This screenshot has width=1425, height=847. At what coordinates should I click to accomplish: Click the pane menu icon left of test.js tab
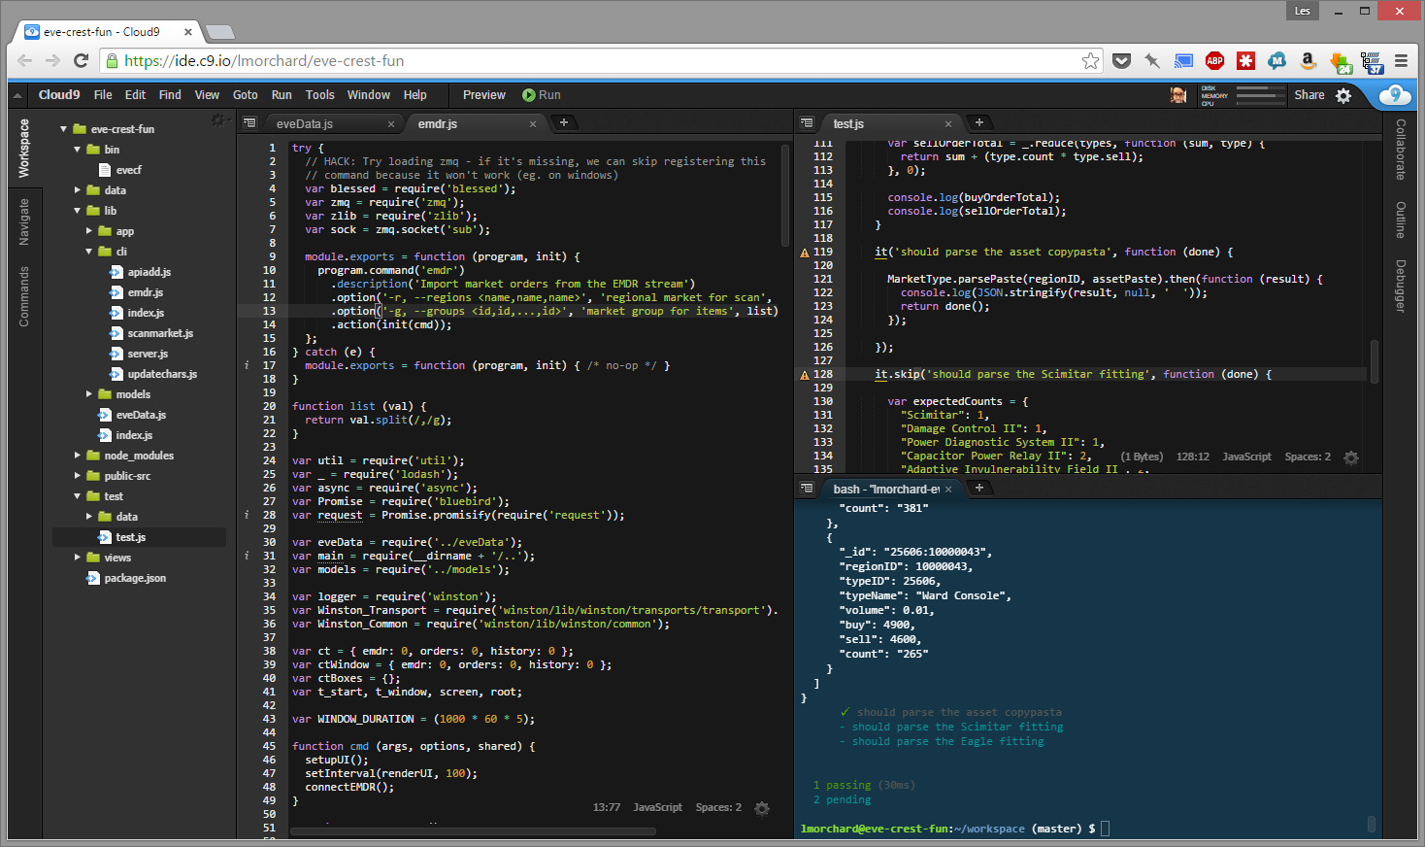(807, 123)
